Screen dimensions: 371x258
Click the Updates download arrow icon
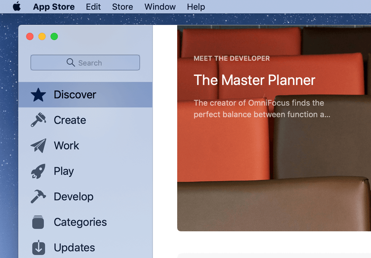pyautogui.click(x=38, y=247)
